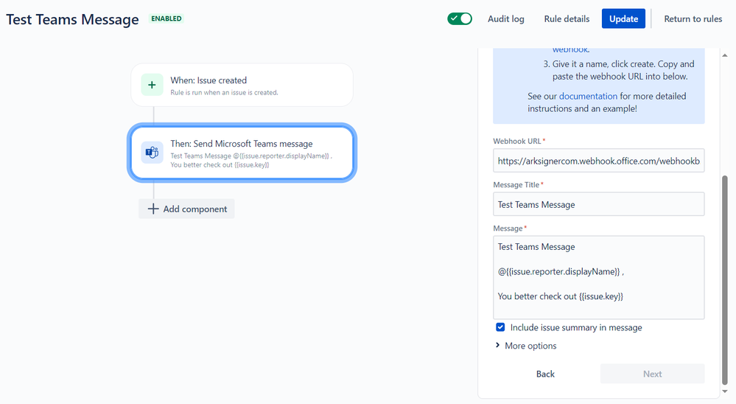736x404 pixels.
Task: Open the documentation link
Action: tap(588, 96)
